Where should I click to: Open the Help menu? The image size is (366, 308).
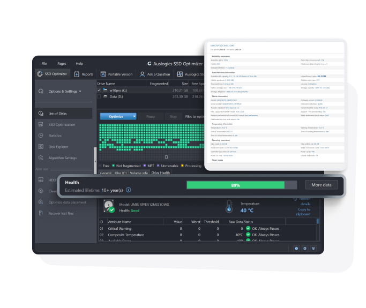[x=79, y=63]
